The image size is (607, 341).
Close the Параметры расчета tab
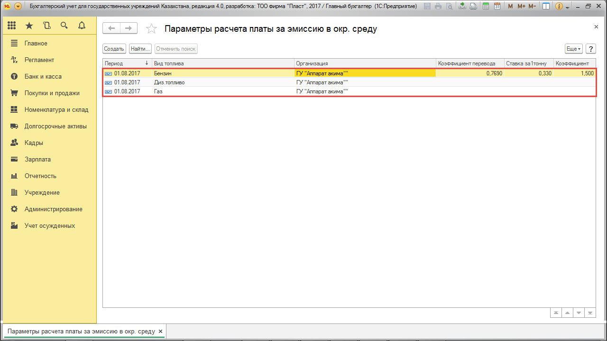160,332
